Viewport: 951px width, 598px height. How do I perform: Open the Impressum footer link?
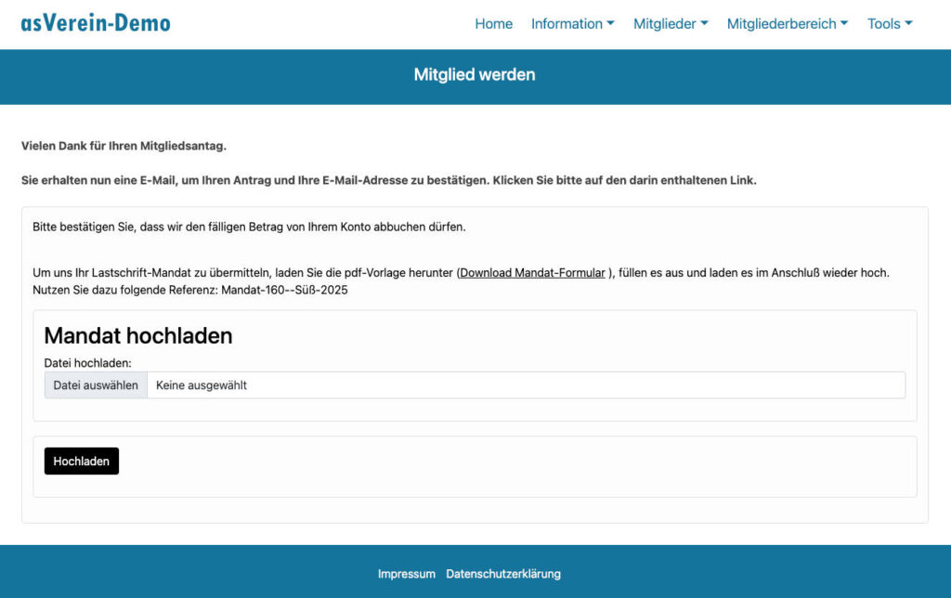point(406,574)
